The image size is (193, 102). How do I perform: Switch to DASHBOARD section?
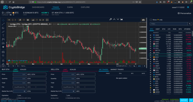(38, 7)
